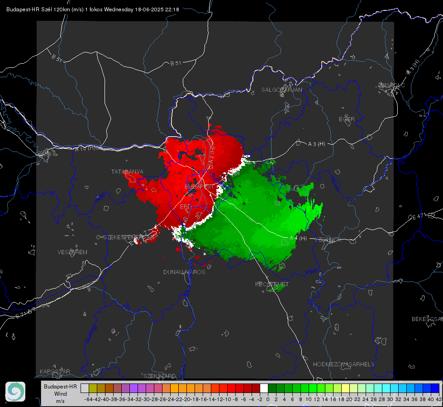Screen dimensions: 443x407
Task: Click the 'Budapest-HR Wind m/s' legend title
Action: (61, 394)
